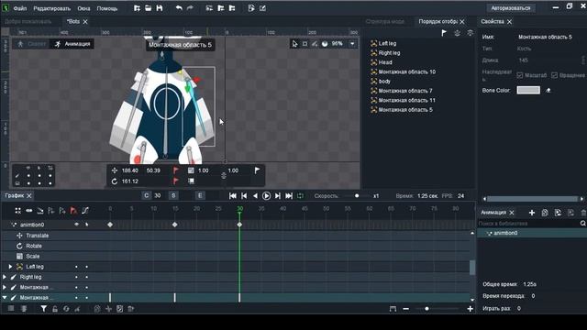
Task: Add new animation with plus icon
Action: [532, 213]
